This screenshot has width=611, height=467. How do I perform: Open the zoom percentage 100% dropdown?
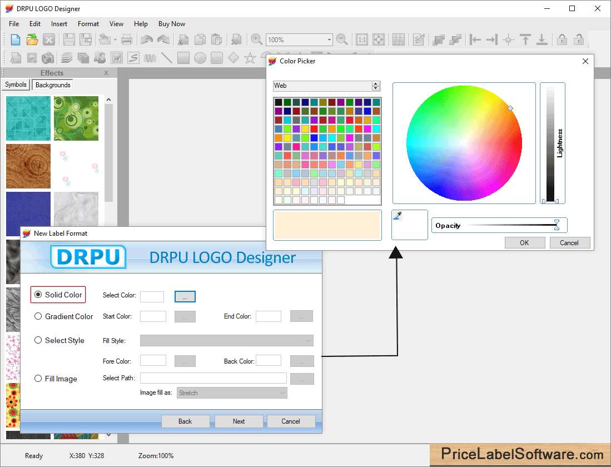tap(329, 40)
